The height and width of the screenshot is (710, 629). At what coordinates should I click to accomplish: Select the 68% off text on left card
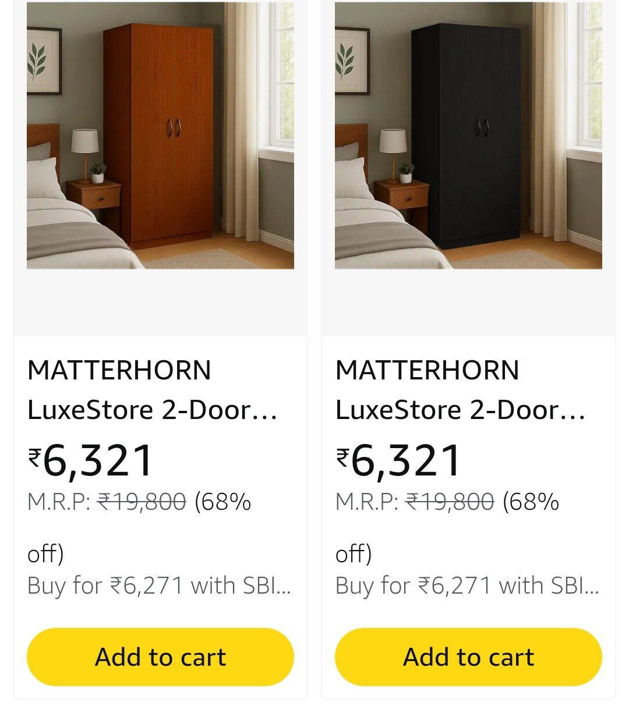(139, 527)
